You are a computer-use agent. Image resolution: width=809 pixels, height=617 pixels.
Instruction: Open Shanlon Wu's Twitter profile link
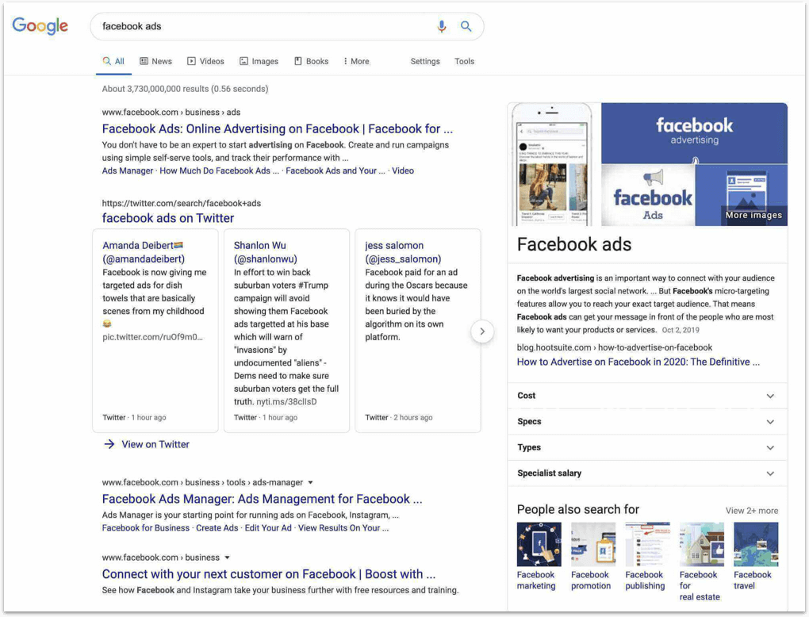(265, 252)
